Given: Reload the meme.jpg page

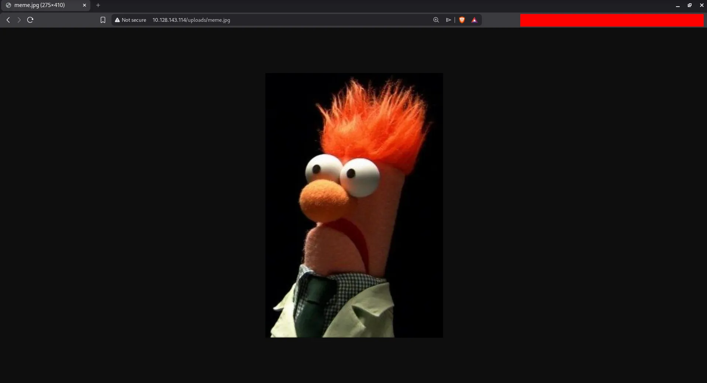Looking at the screenshot, I should [x=30, y=20].
